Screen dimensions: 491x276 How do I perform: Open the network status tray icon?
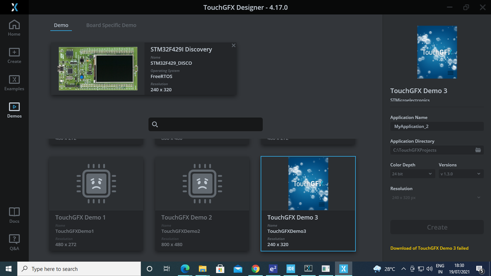tap(421, 269)
